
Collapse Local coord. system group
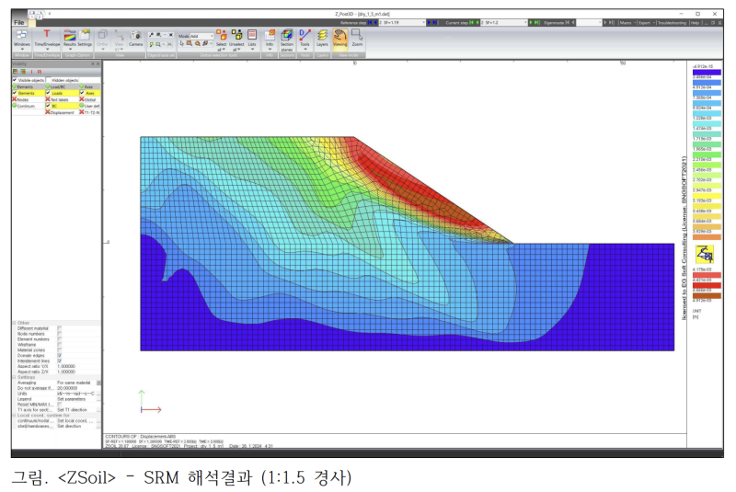coord(14,416)
